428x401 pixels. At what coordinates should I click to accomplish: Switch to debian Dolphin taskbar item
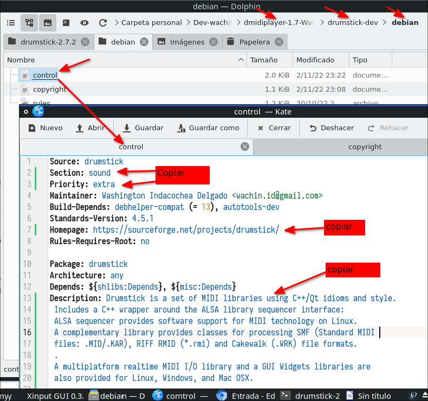pos(117,396)
